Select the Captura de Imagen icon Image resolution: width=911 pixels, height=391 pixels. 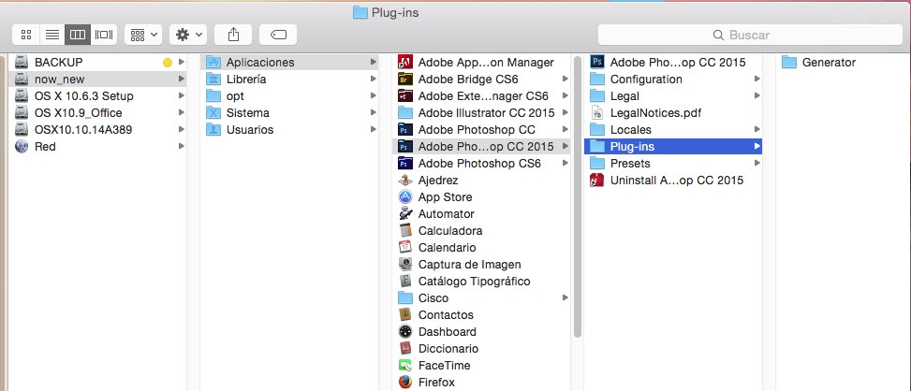click(405, 264)
